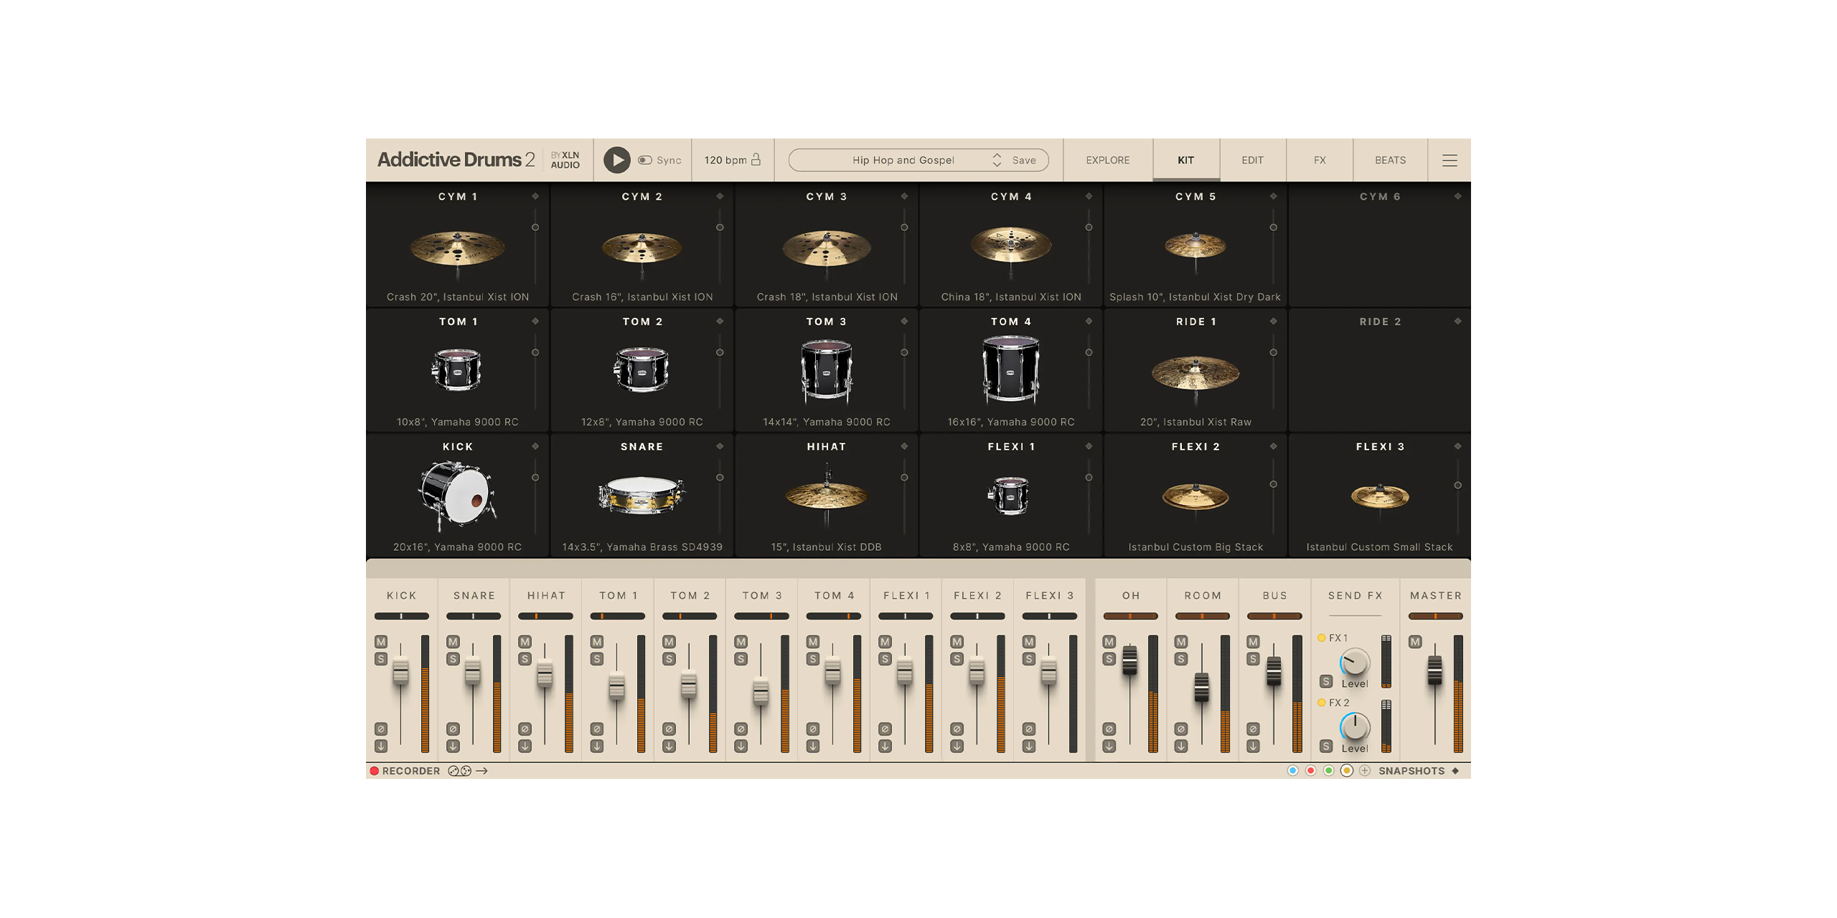Image resolution: width=1837 pixels, height=918 pixels.
Task: Click the down-arrow output icon on SNARE channel
Action: 453,746
